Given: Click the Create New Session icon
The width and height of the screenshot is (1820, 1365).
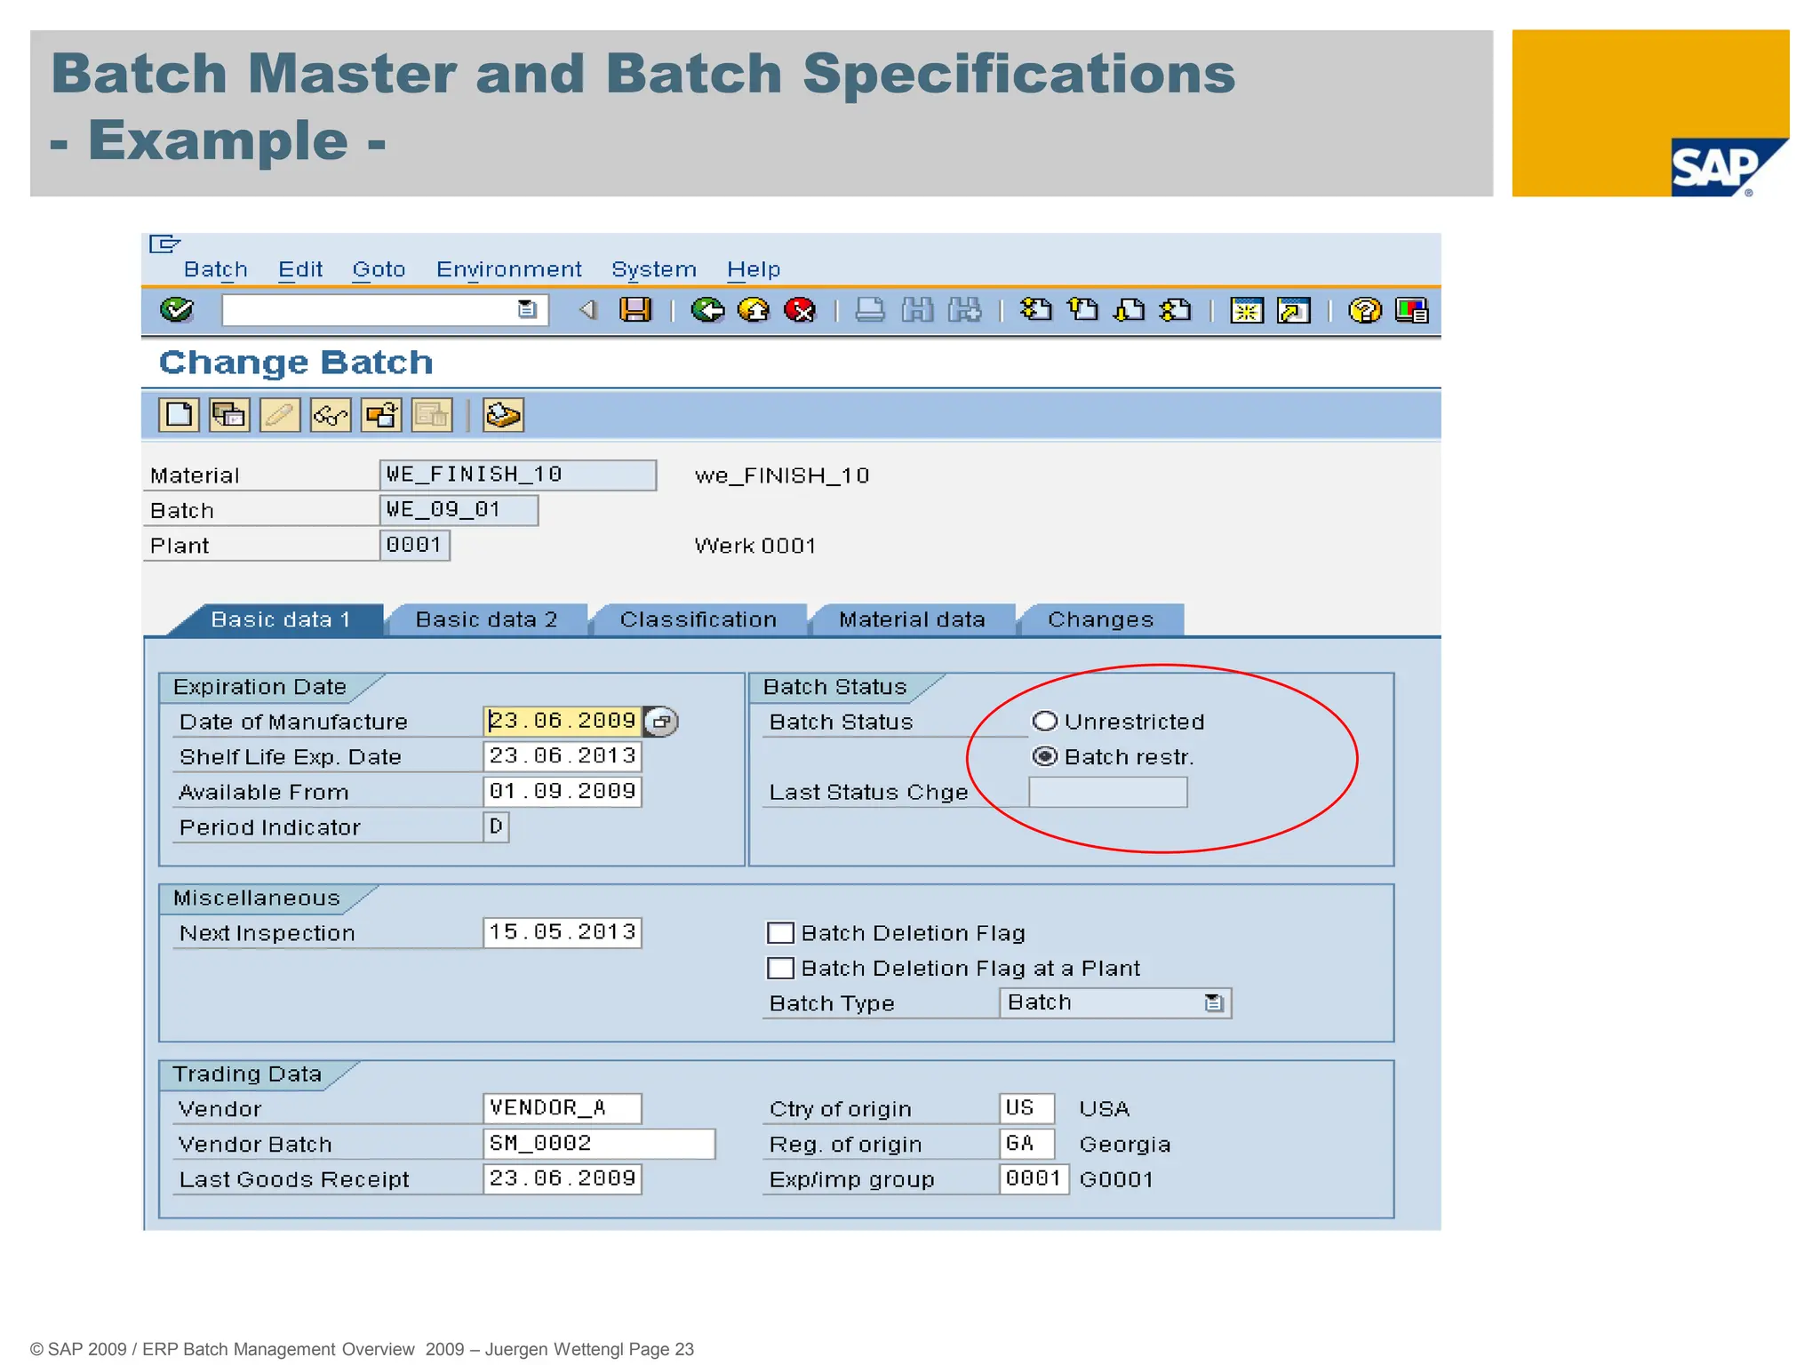Looking at the screenshot, I should 1247,310.
